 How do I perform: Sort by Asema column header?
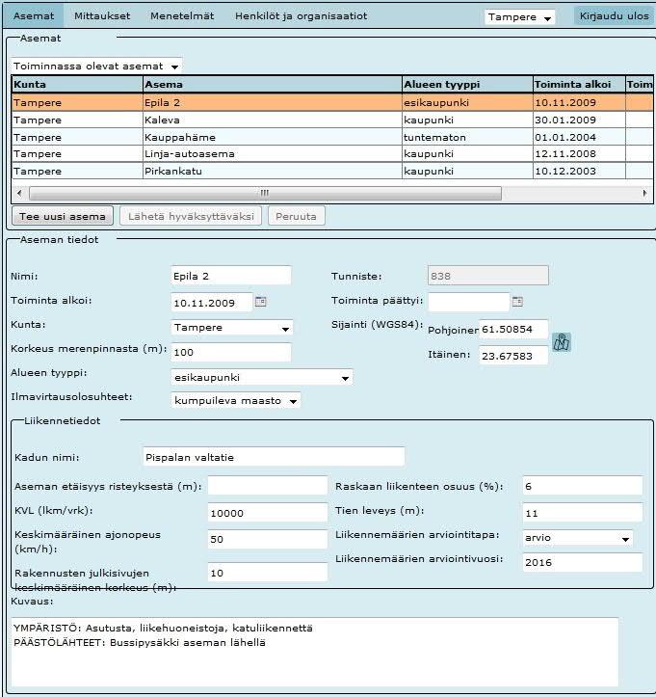click(x=273, y=84)
